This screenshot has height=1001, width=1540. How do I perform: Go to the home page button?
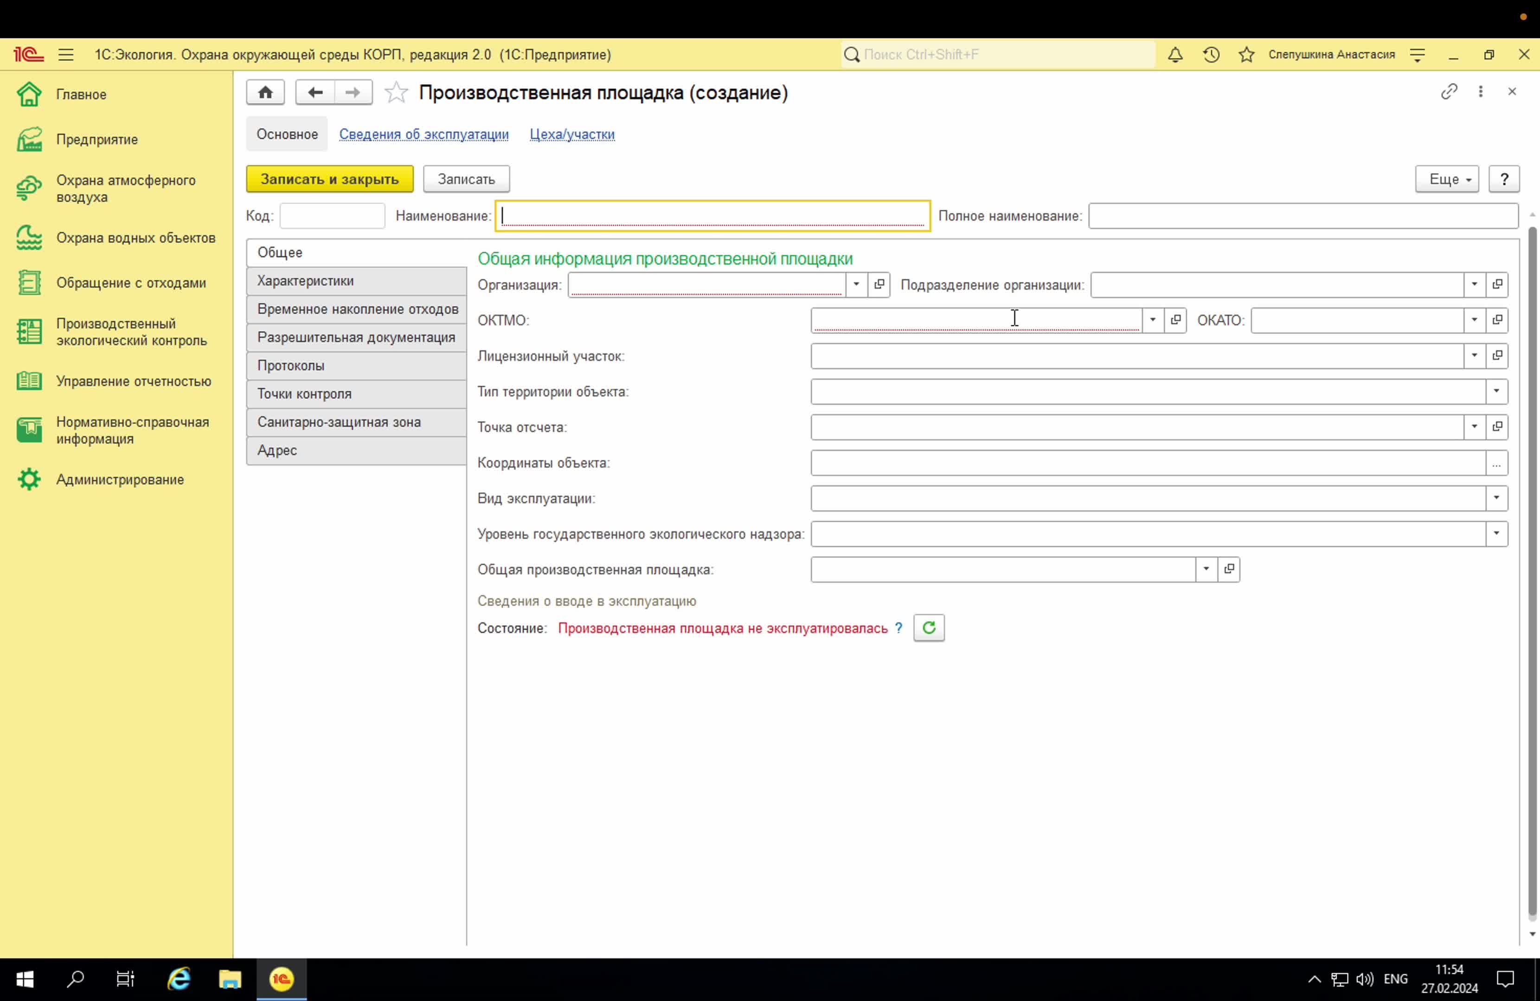point(265,93)
